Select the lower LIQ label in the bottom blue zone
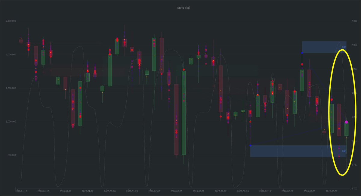361x196 pixels. pyautogui.click(x=344, y=151)
